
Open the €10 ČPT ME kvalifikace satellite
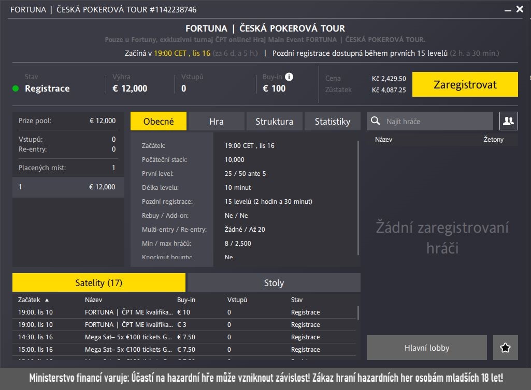pos(130,312)
